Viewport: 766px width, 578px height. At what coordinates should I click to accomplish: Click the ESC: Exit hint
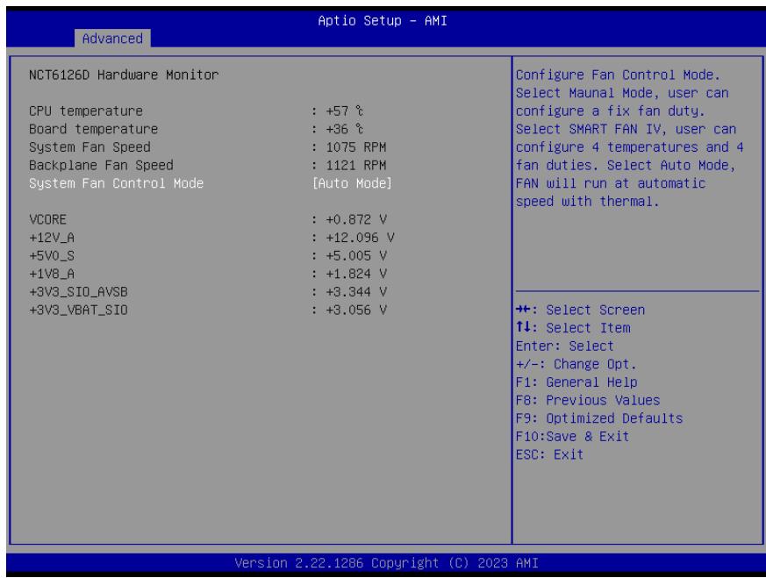(x=549, y=454)
